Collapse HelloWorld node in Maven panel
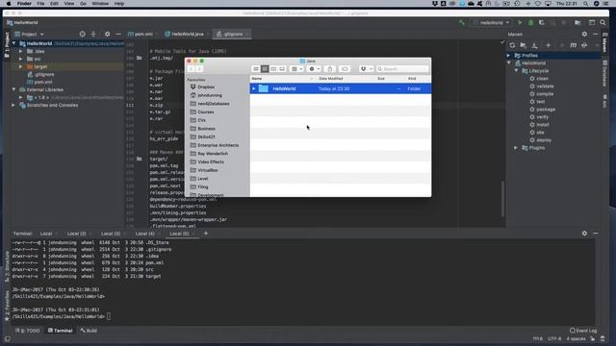The image size is (616, 346). click(x=509, y=63)
